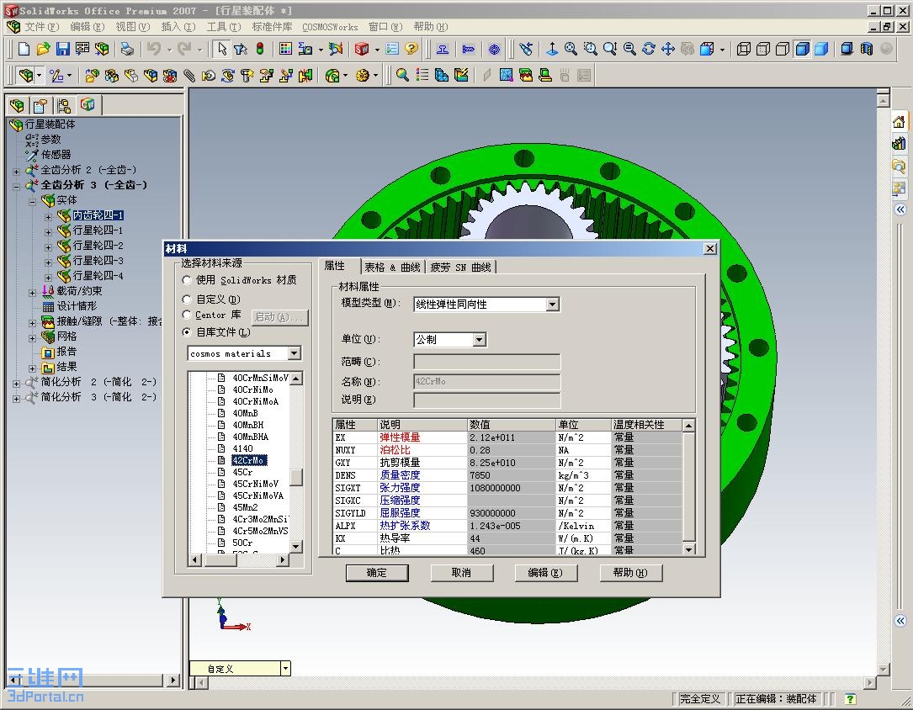Screen dimensions: 913x710
Task: Switch to the 疲劳 SN 曲线 tab
Action: (460, 267)
